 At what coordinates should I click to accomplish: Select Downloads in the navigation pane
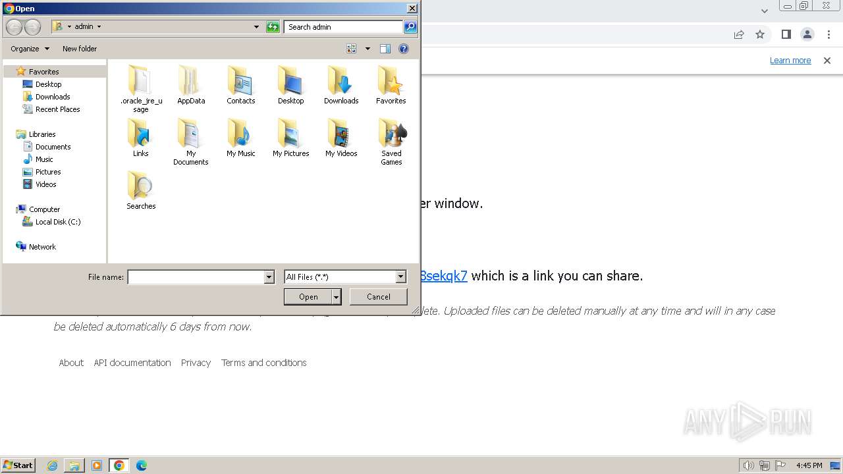(x=53, y=97)
